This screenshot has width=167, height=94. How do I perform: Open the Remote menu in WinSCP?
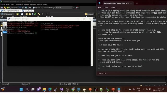click(x=39, y=4)
